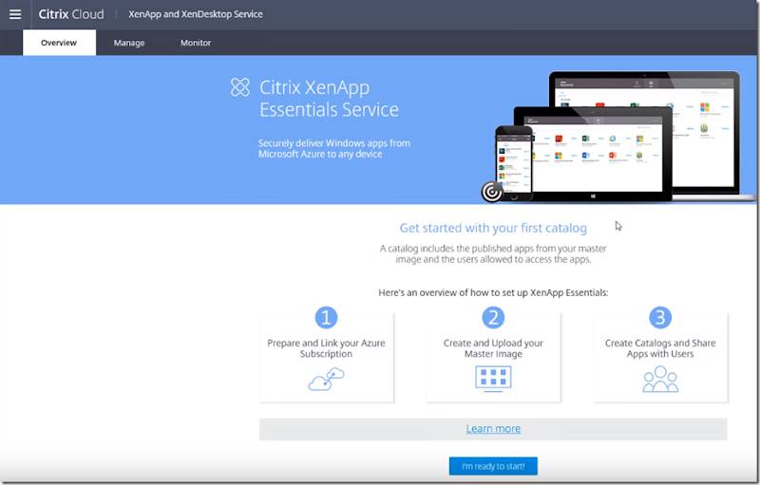Click the catalog description paragraph

click(x=493, y=253)
